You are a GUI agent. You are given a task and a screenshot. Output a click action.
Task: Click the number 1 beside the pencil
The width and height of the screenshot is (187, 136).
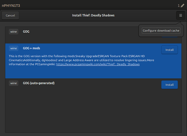click(x=179, y=5)
